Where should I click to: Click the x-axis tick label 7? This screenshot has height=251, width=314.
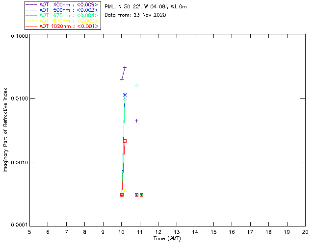[66, 232]
